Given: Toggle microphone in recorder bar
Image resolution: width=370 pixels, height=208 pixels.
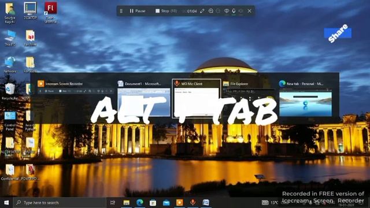Looking at the screenshot, I should [234, 11].
